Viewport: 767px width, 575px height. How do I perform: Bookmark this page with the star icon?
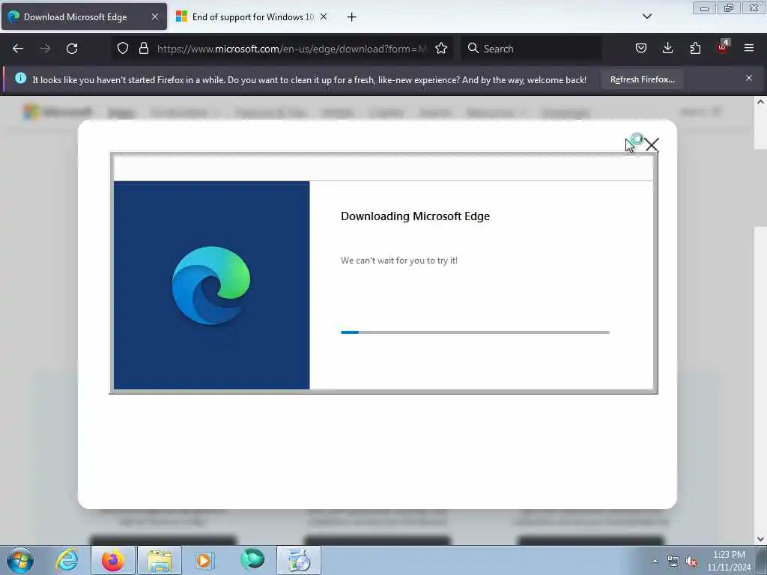point(441,48)
